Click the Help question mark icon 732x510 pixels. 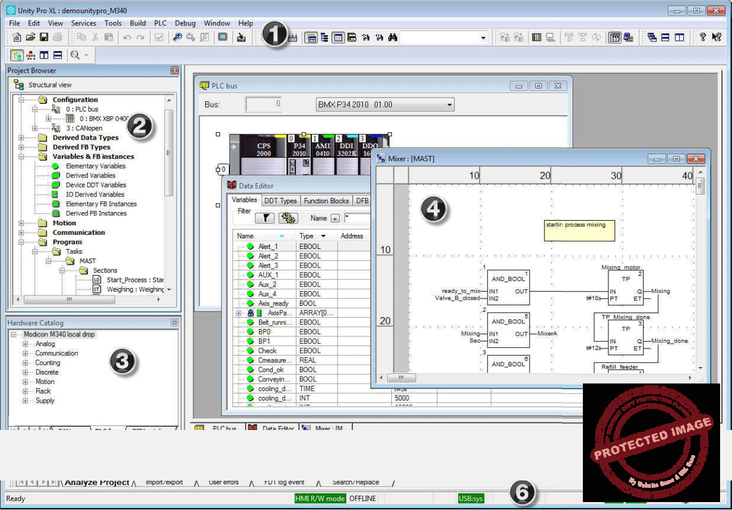[x=703, y=37]
